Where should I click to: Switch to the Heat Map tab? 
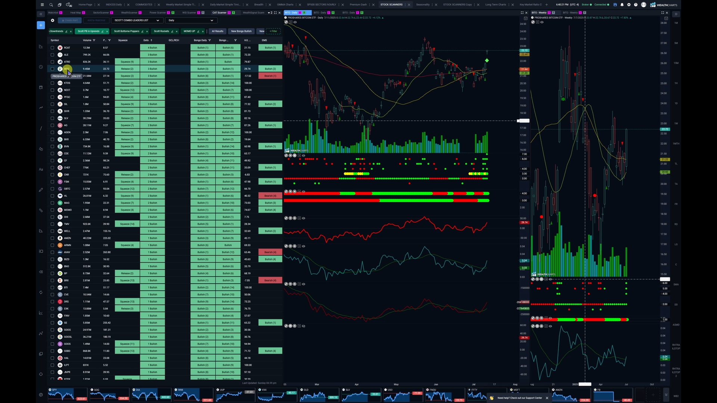75,13
